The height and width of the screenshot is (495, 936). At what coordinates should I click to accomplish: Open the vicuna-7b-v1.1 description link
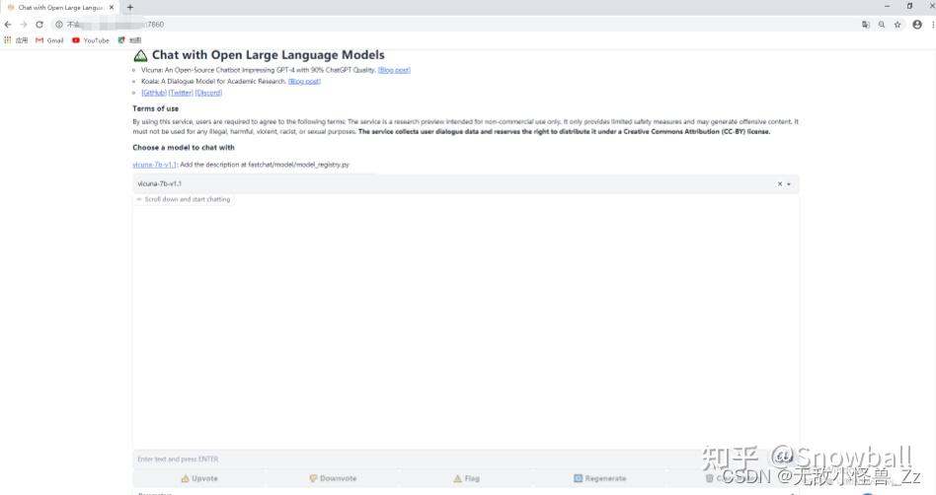pos(155,165)
